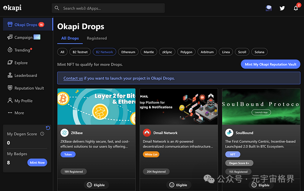Click the Dmail Network project logo
Viewport: 304px width, 191px height.
point(147,133)
